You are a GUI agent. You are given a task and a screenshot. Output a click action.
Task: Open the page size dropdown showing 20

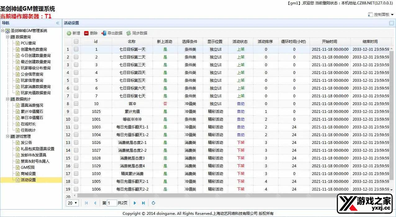point(72,203)
